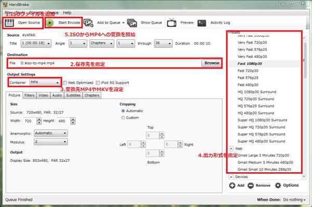Click the HandBrake app icon in title bar
Screen dimensions: 312x207
5,4
